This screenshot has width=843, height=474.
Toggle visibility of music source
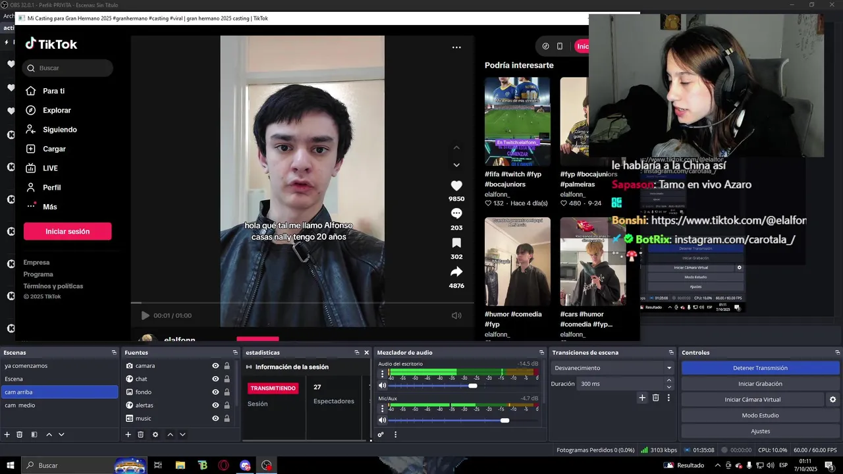215,419
